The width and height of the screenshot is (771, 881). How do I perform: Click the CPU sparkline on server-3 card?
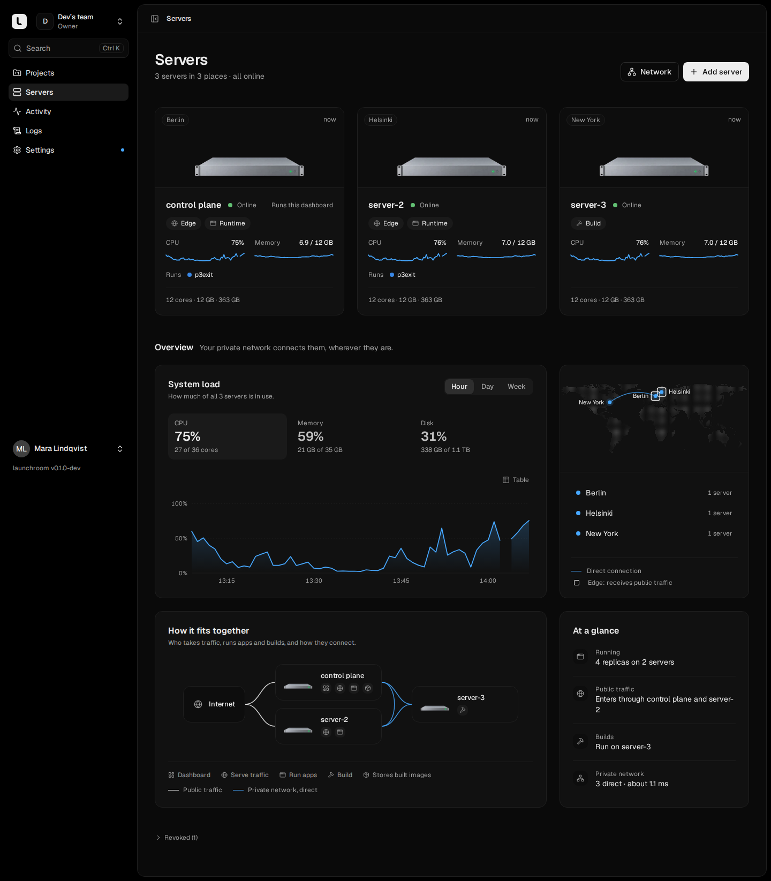(610, 257)
